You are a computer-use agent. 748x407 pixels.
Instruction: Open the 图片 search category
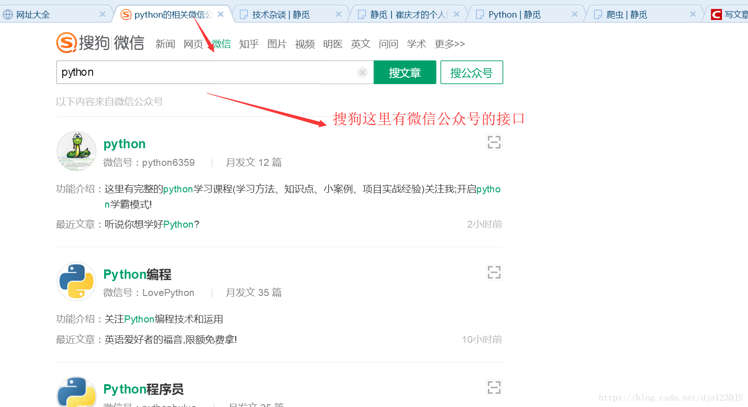[277, 44]
